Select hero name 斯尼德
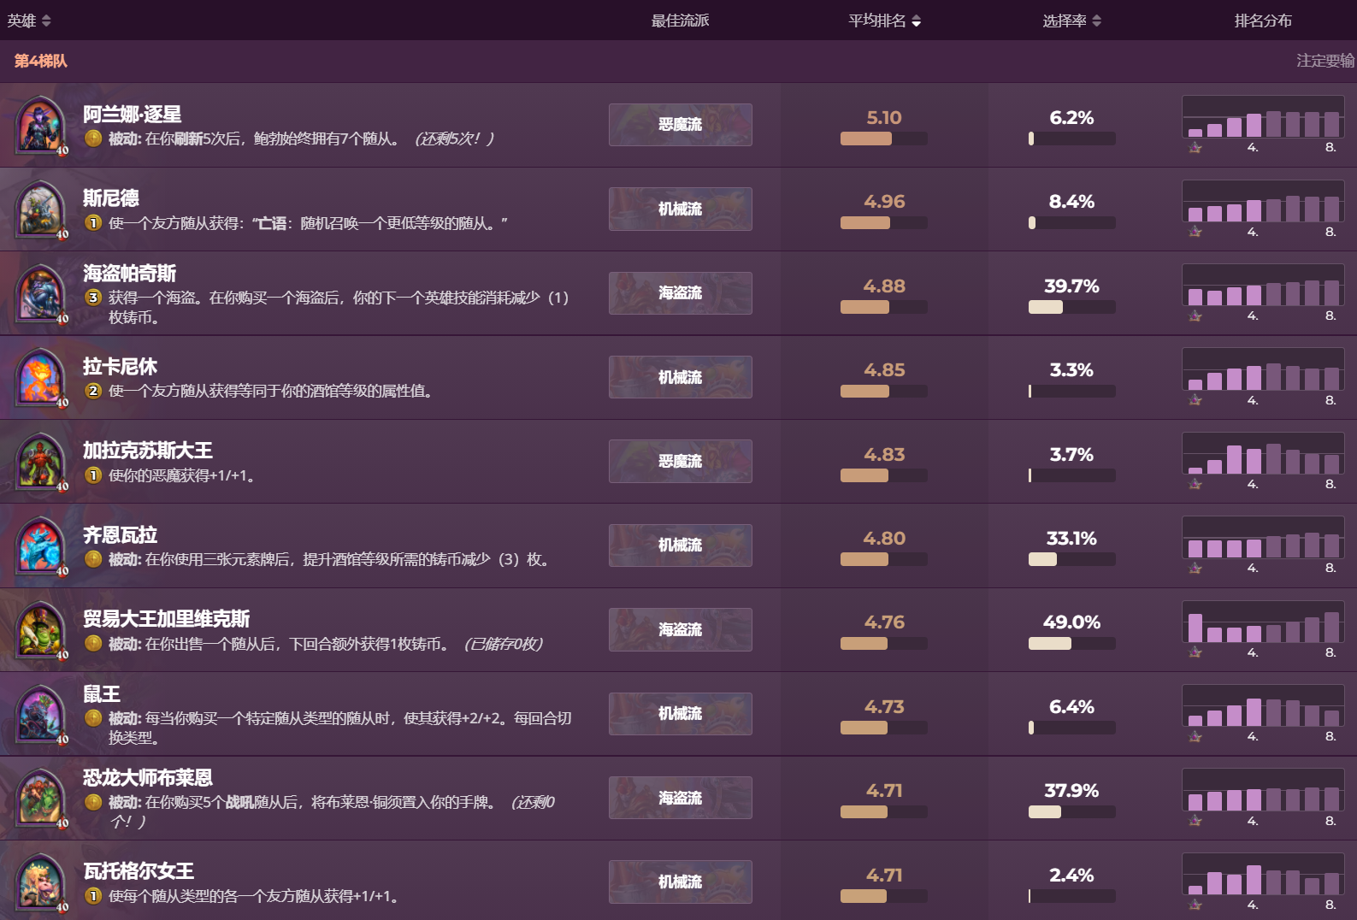This screenshot has height=920, width=1357. 111,198
